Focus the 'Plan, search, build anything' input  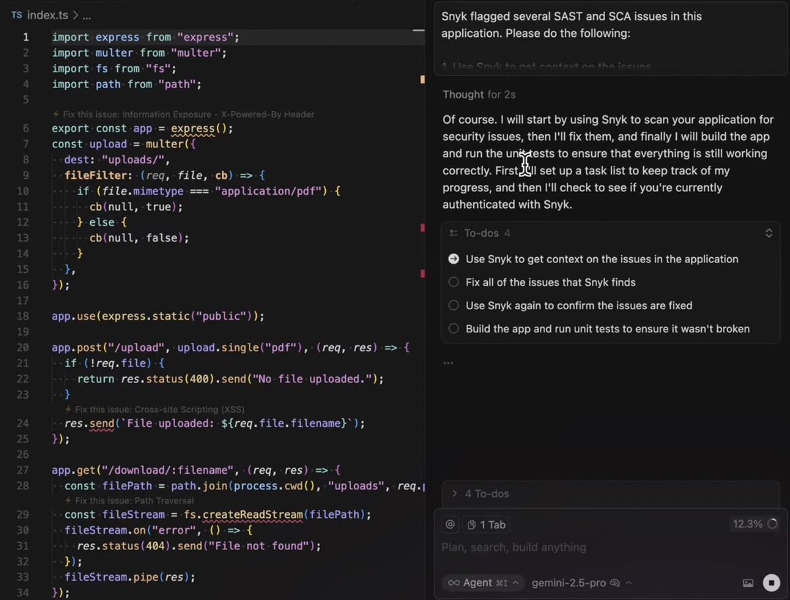coord(513,547)
